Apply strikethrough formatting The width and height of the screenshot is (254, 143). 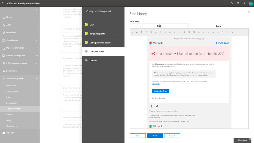coord(218,32)
